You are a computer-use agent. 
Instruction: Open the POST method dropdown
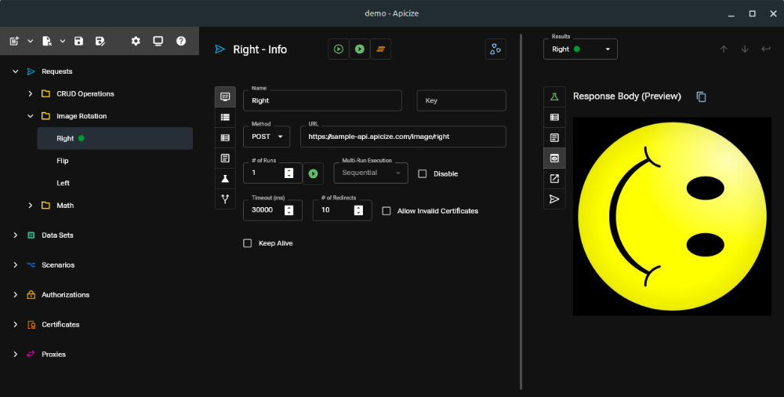coord(267,137)
